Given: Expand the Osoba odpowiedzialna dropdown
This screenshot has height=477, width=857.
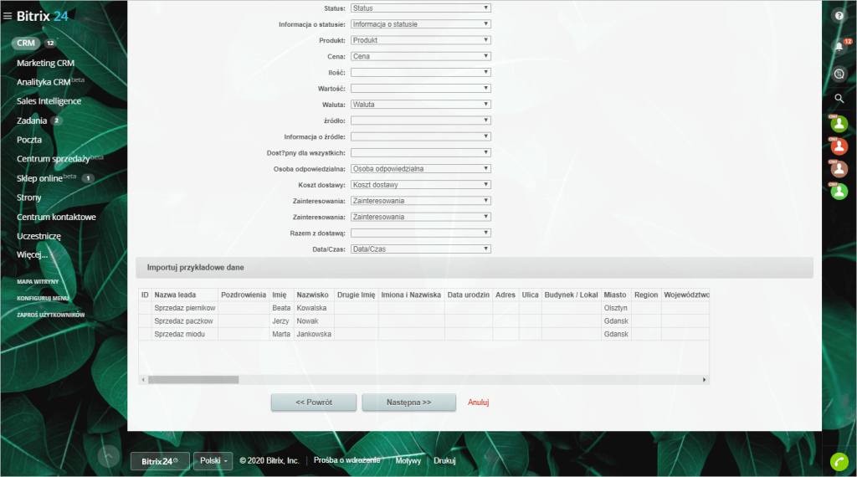Looking at the screenshot, I should [x=420, y=168].
